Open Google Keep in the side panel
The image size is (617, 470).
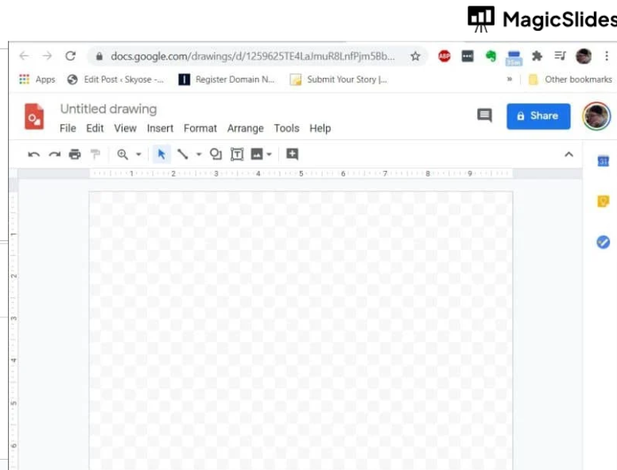tap(603, 201)
